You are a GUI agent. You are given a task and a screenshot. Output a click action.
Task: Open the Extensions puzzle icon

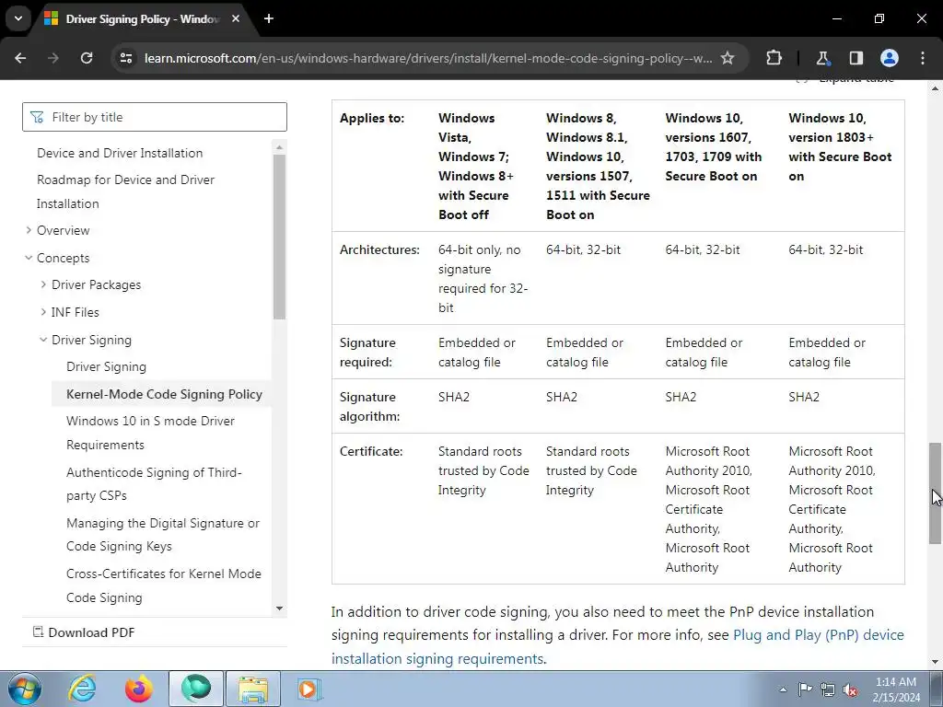pos(774,58)
